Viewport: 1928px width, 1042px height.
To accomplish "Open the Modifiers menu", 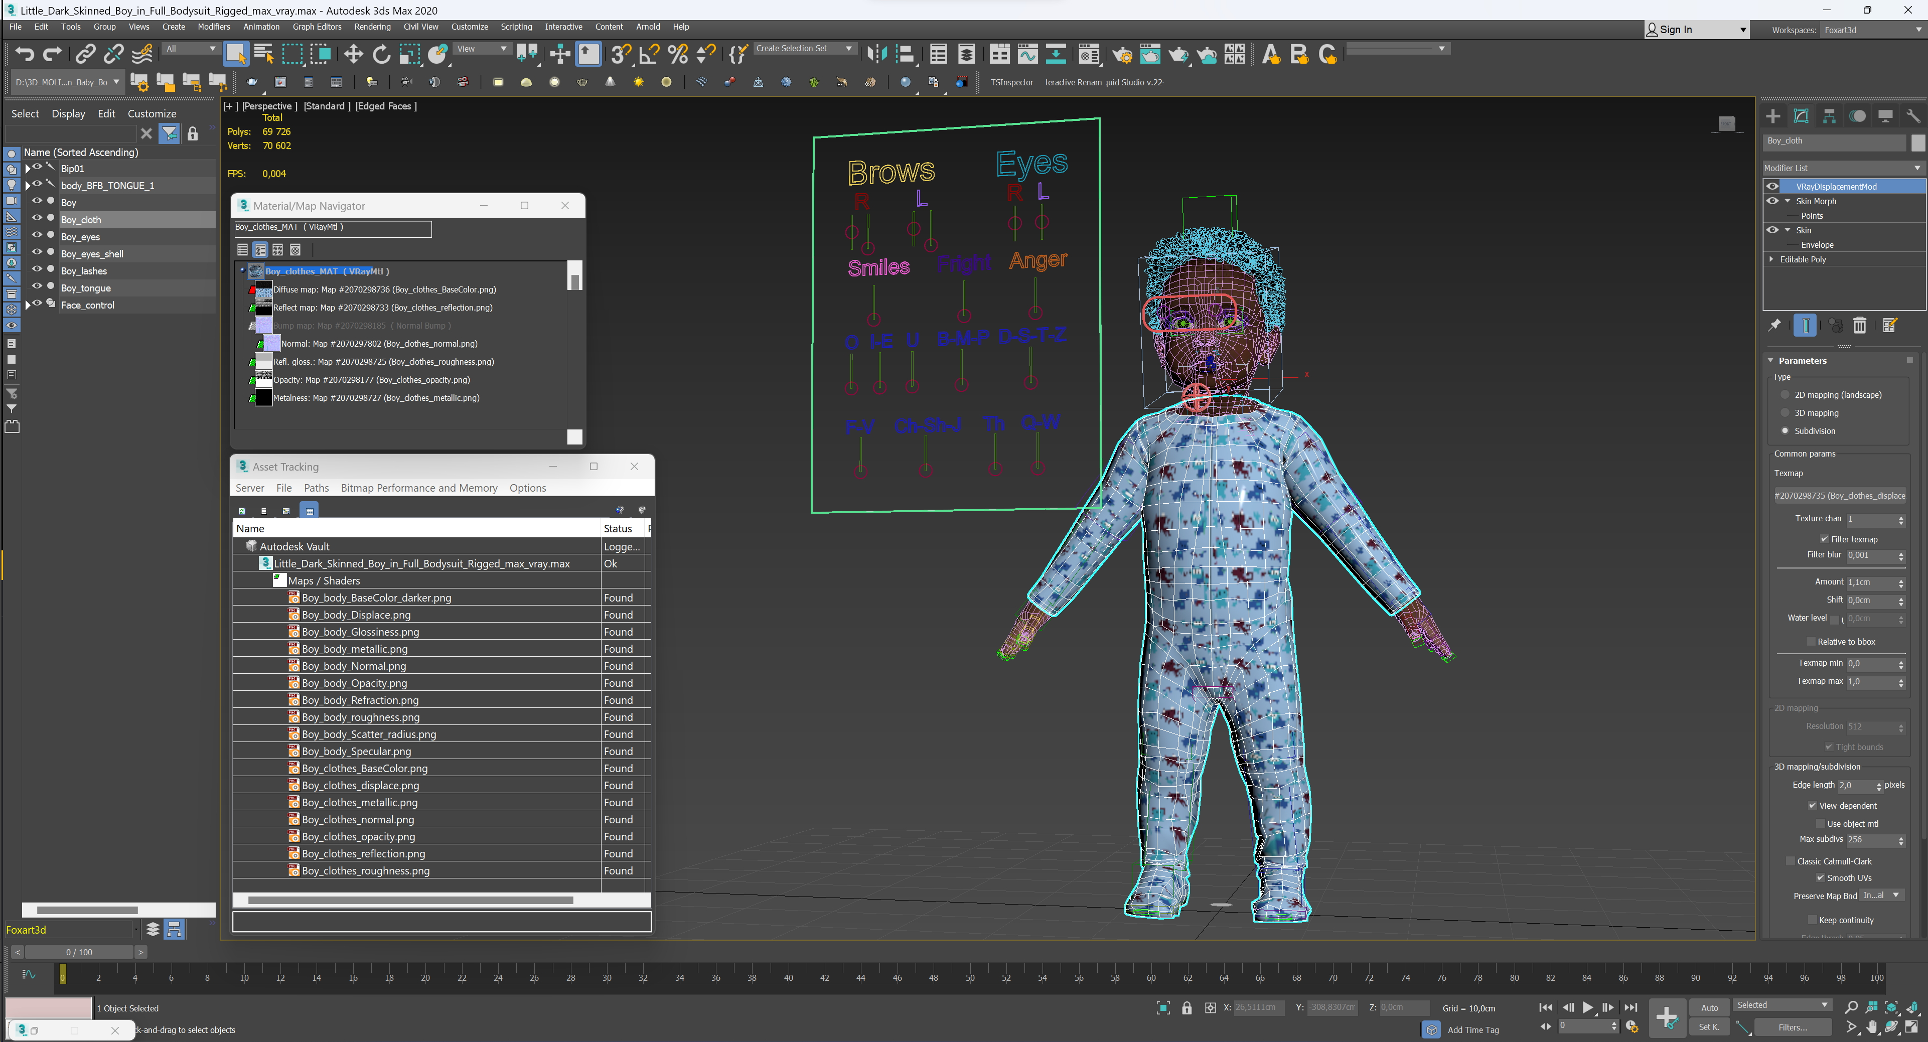I will point(214,27).
